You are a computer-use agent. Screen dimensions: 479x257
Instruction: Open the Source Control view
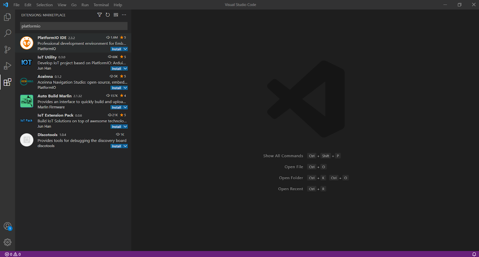pos(7,49)
